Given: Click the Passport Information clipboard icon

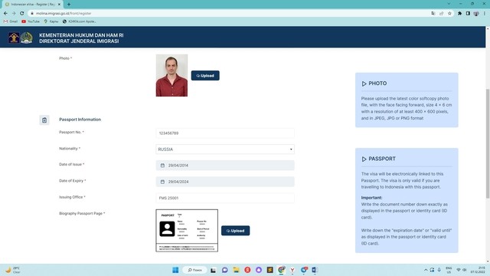Looking at the screenshot, I should tap(44, 120).
